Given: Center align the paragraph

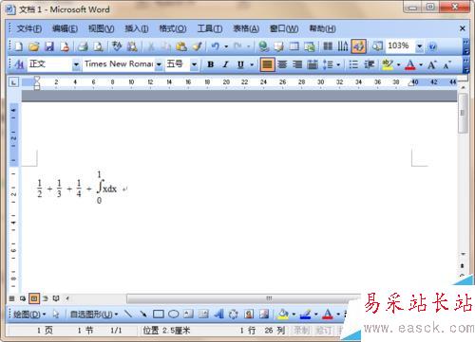Looking at the screenshot, I should pos(282,64).
